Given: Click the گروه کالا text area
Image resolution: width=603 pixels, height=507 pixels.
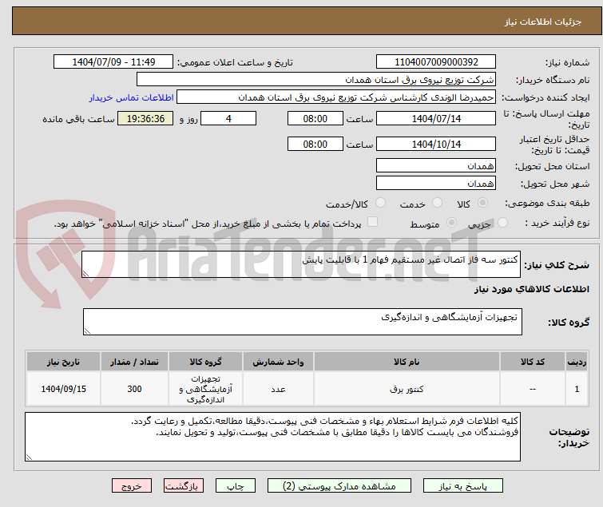Looking at the screenshot, I should [302, 322].
